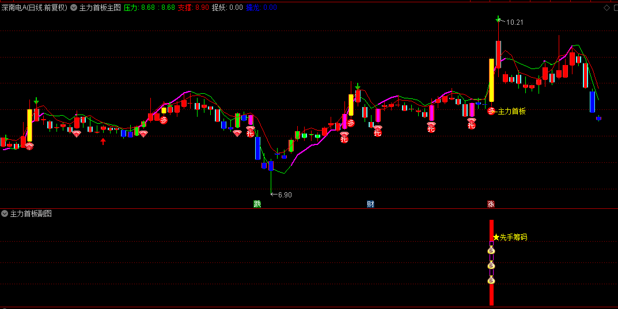Click the indicator name 主力首板主图
618x309 pixels.
[100, 7]
